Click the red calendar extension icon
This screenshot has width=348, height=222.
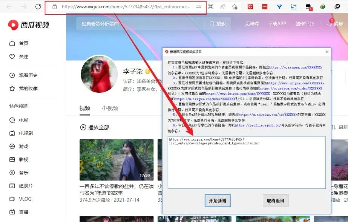tap(265, 7)
